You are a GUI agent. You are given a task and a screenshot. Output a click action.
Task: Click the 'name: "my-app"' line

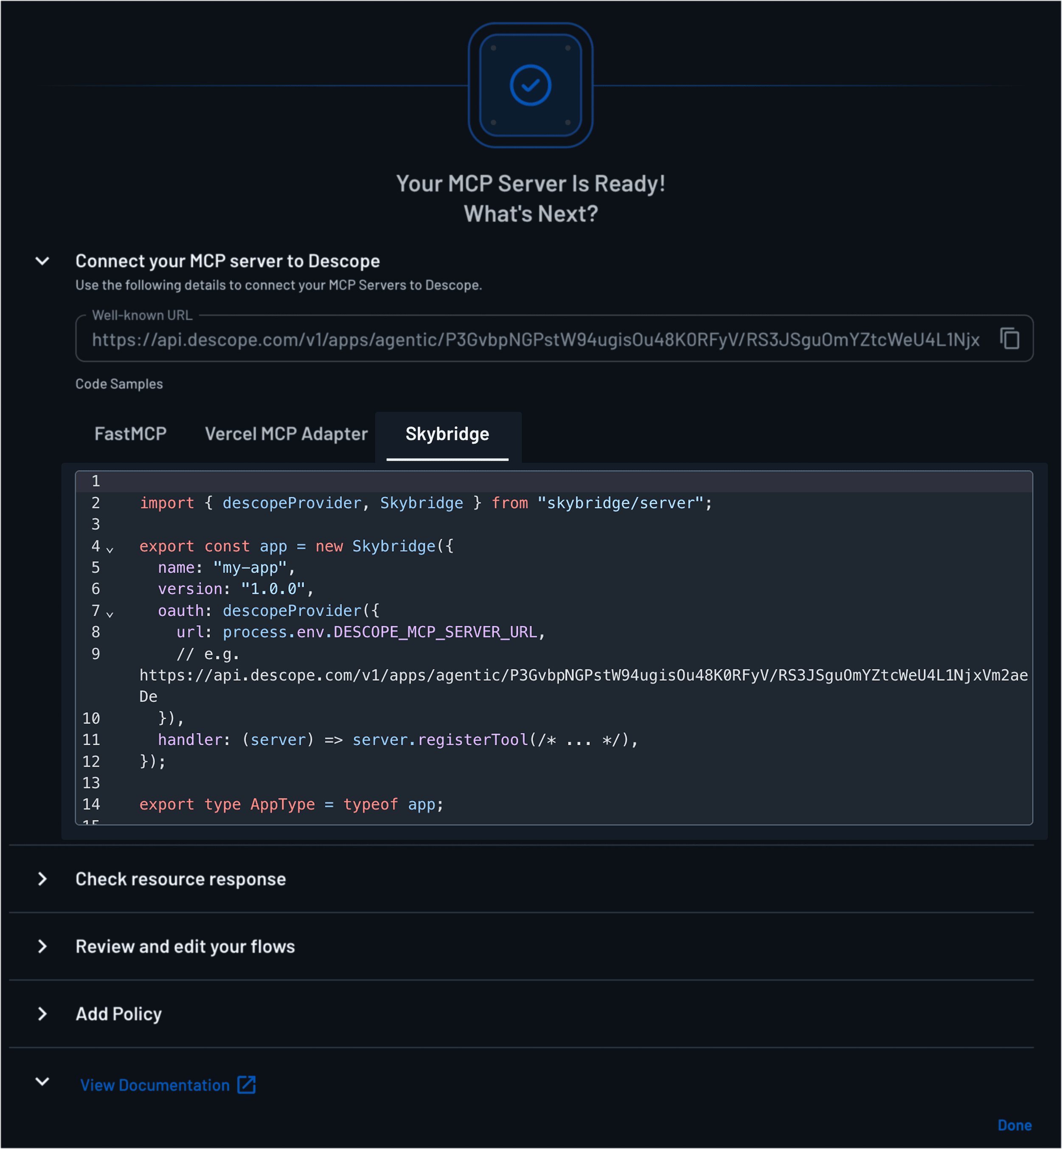coord(226,567)
